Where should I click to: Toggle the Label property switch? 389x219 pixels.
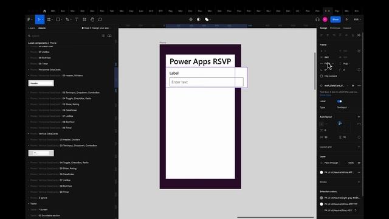339,102
